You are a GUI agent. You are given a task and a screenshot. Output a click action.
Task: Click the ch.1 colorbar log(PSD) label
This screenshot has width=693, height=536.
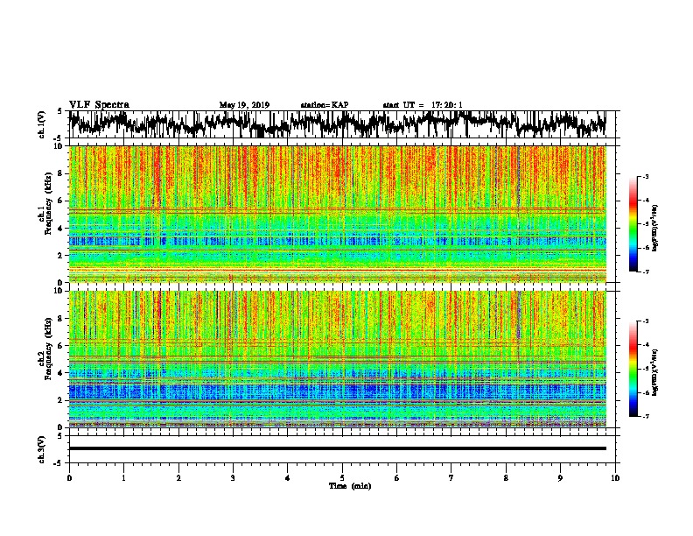point(655,229)
